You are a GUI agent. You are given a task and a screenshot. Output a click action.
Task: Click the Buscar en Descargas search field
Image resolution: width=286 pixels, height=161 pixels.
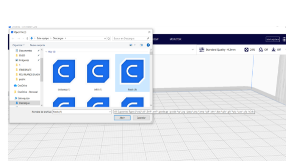click(x=131, y=38)
